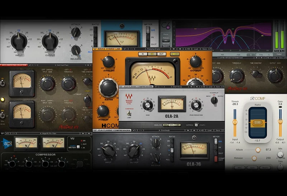Screen dimensions: 287x196
Task: Click the undo arrow in API 2500 toolbar
Action: click(x=7, y=133)
